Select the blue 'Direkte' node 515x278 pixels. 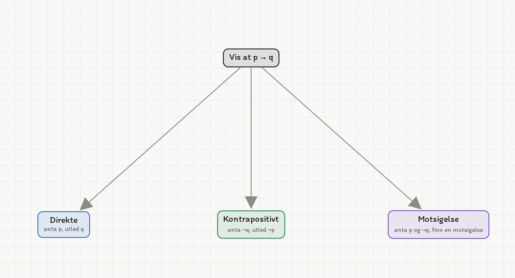coord(64,225)
